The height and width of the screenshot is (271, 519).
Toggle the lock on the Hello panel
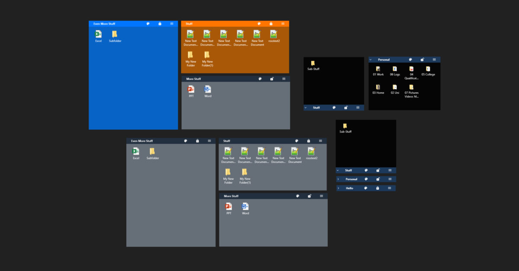[378, 188]
